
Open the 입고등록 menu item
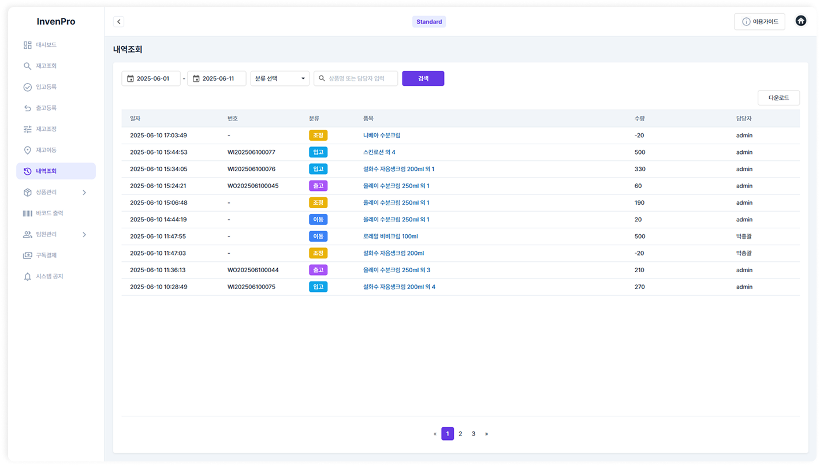coord(56,87)
